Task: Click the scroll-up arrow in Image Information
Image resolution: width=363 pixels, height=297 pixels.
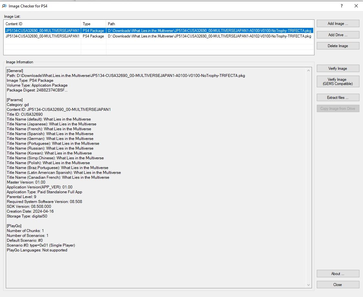Action: [308, 70]
